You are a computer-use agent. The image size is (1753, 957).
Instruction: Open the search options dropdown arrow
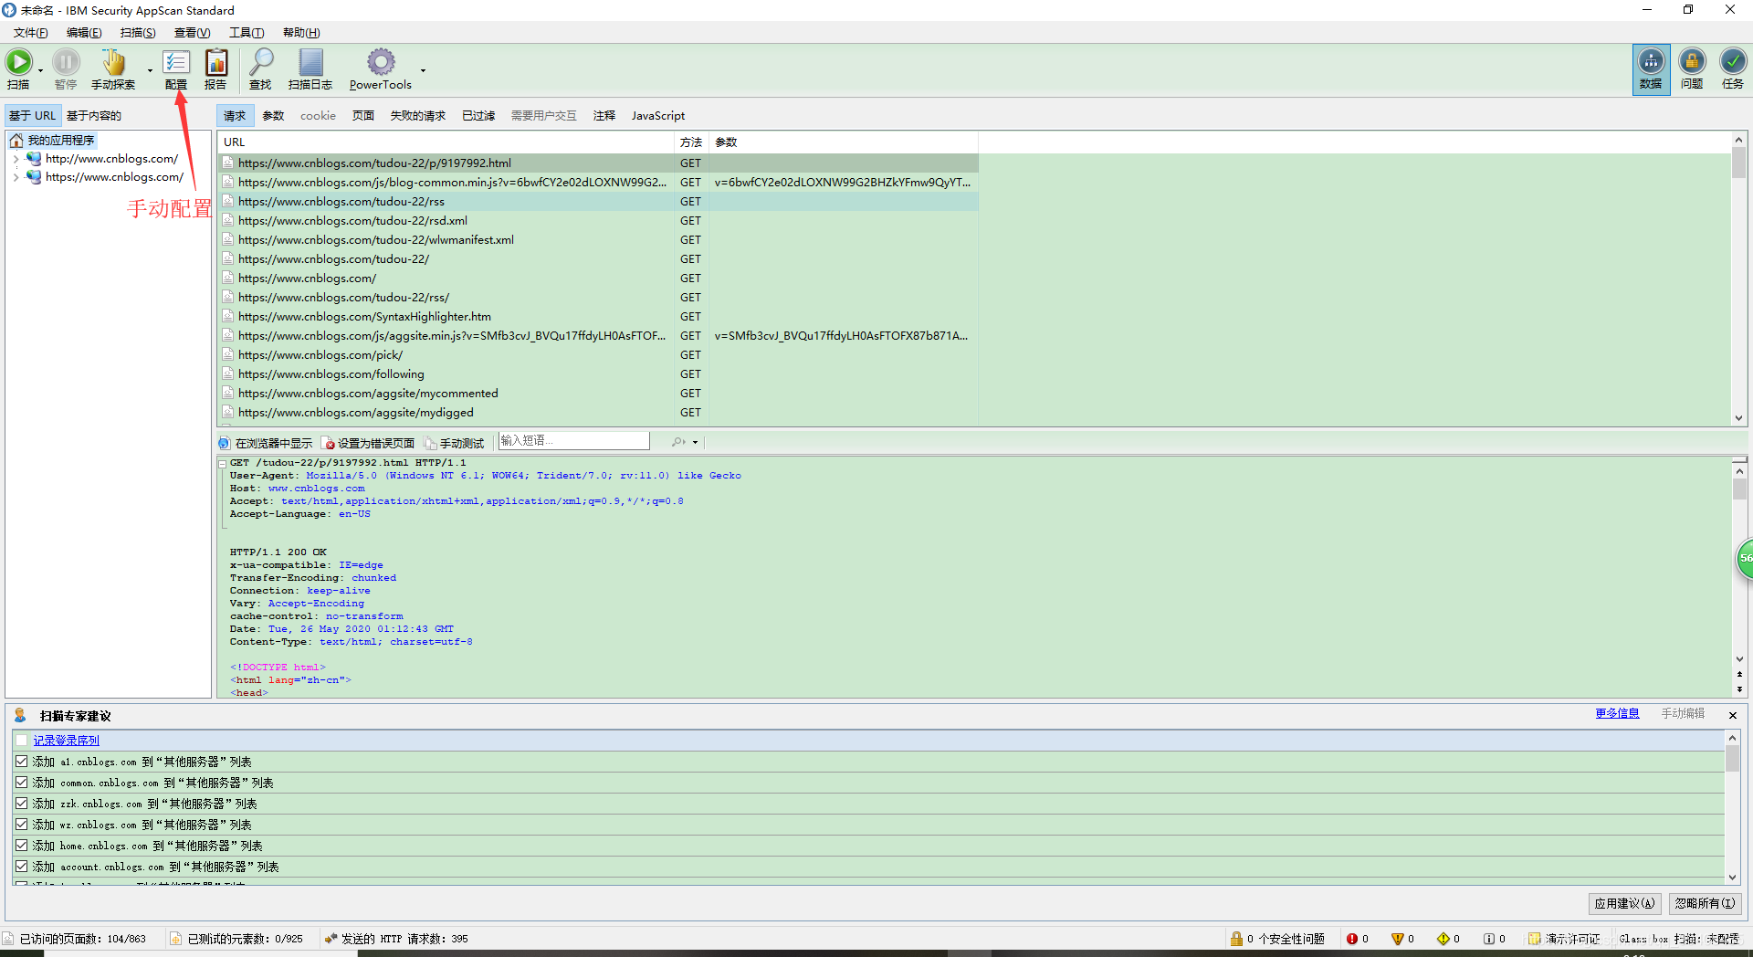tap(695, 442)
